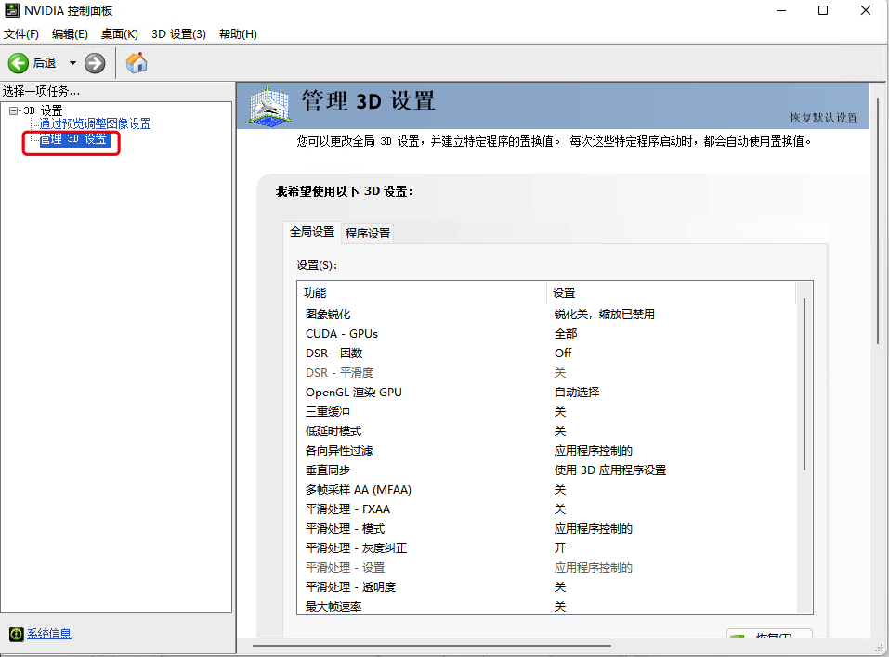
Task: Click the Home house icon
Action: coord(137,63)
